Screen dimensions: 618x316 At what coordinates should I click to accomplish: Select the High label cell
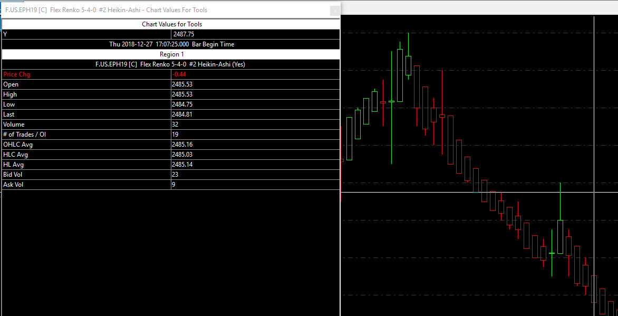point(86,94)
